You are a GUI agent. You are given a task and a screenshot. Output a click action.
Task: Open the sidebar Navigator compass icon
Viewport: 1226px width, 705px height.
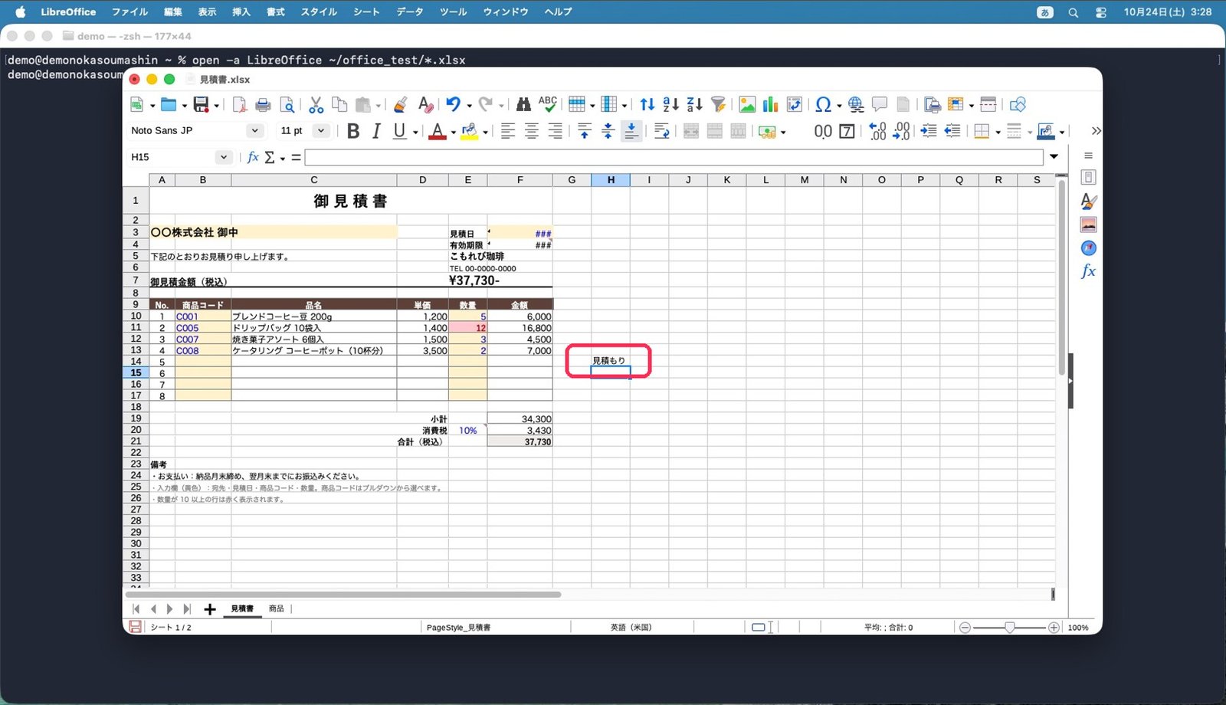[1088, 248]
